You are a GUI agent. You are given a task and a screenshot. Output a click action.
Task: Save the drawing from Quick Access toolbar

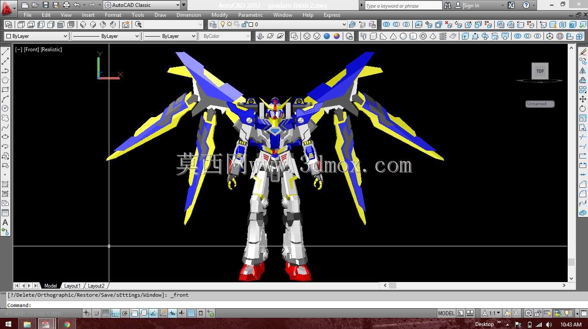[46, 5]
